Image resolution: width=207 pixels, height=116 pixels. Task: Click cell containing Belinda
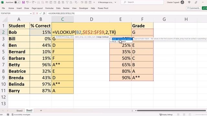pos(19,84)
